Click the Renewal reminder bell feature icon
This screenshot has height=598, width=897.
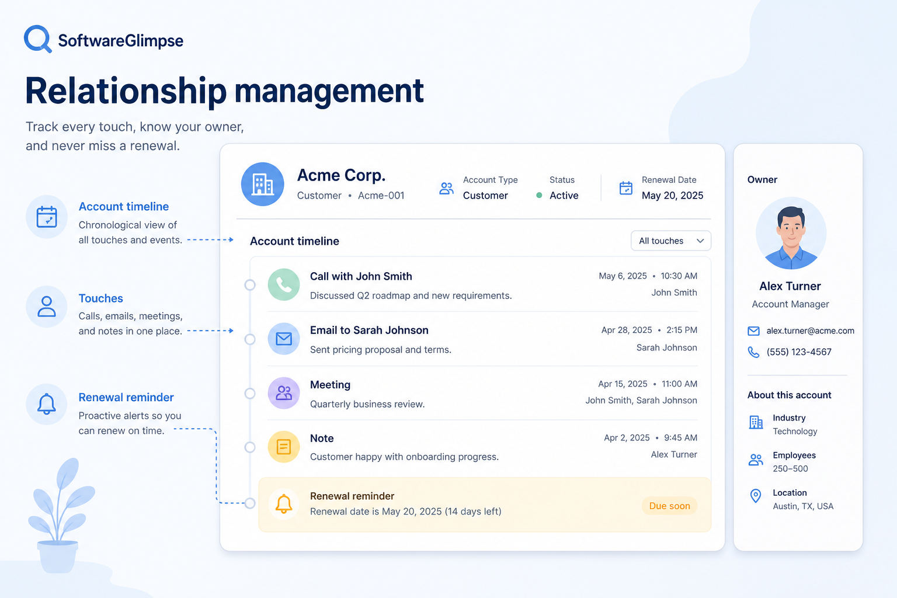tap(47, 404)
